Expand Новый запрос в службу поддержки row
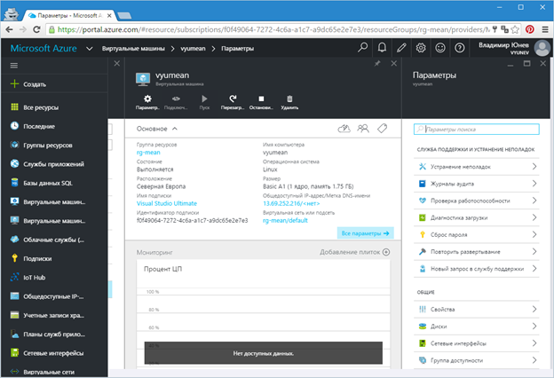 (476, 269)
